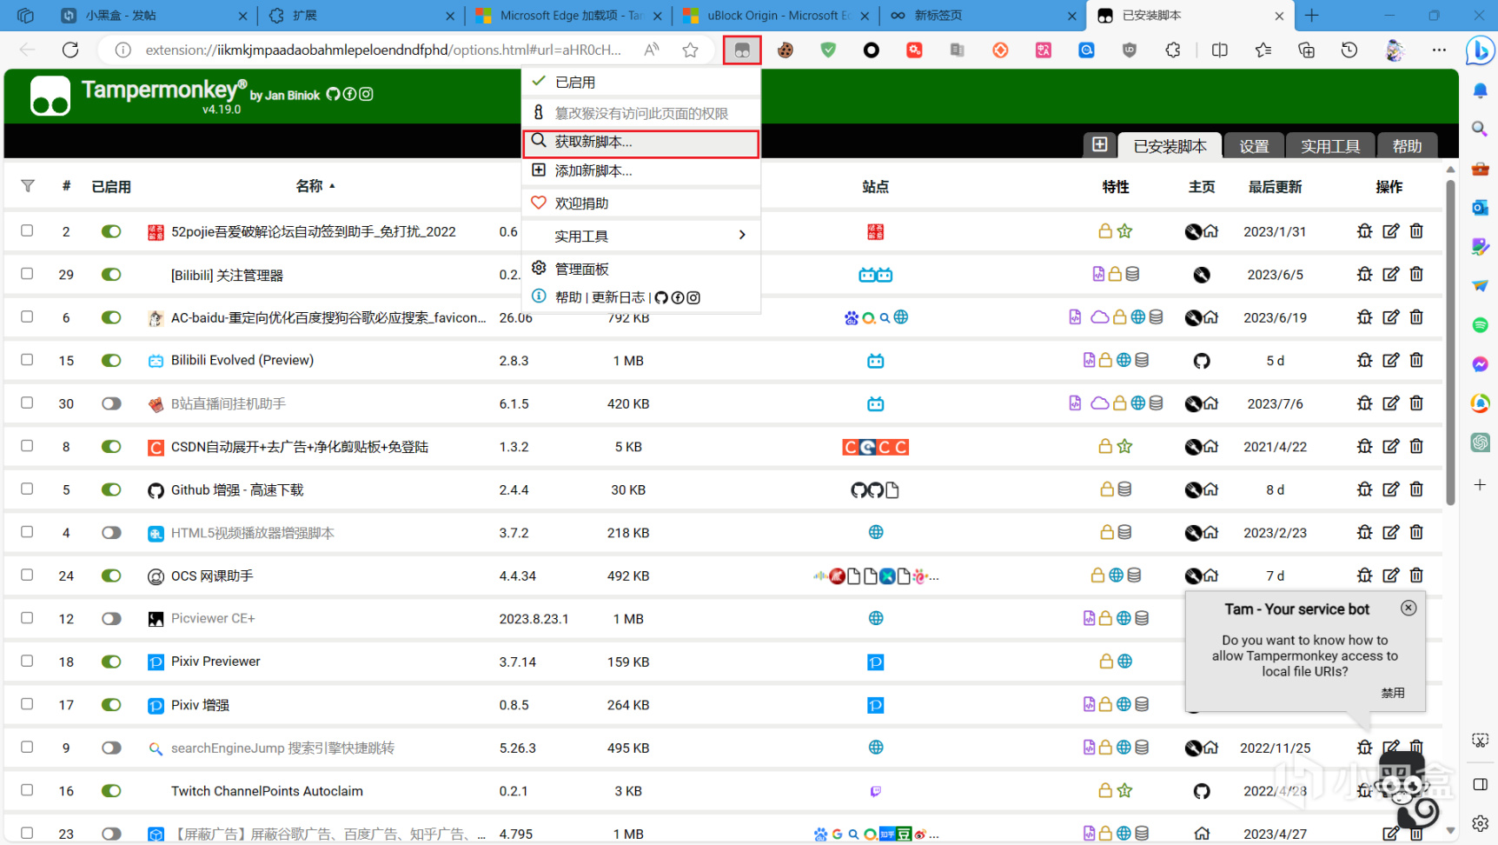Screen dimensions: 1498x845
Task: Open Edge settings and more menu
Action: (x=1439, y=50)
